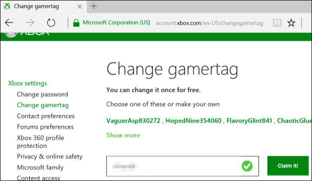Click text 'You can change it once for free.'

pyautogui.click(x=154, y=90)
